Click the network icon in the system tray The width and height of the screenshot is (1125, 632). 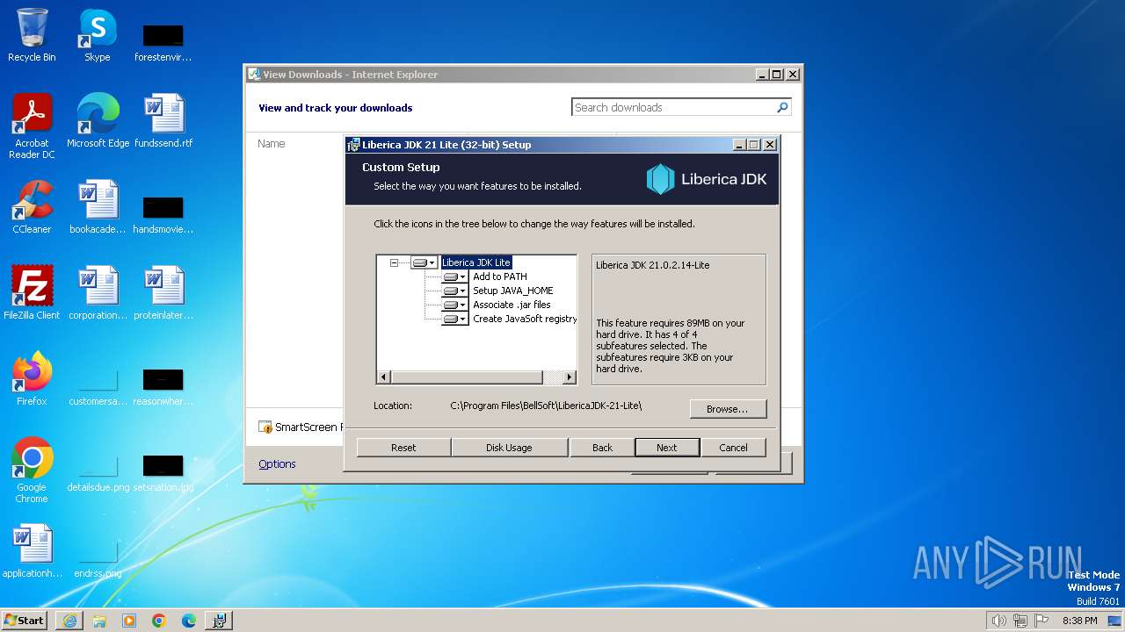(x=1020, y=621)
